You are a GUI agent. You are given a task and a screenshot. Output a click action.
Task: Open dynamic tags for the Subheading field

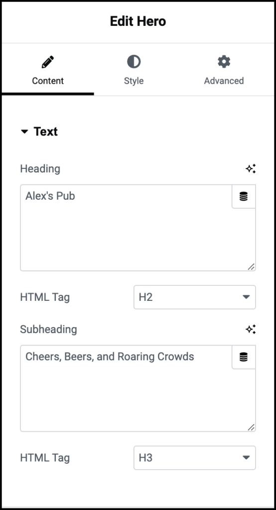(x=244, y=357)
